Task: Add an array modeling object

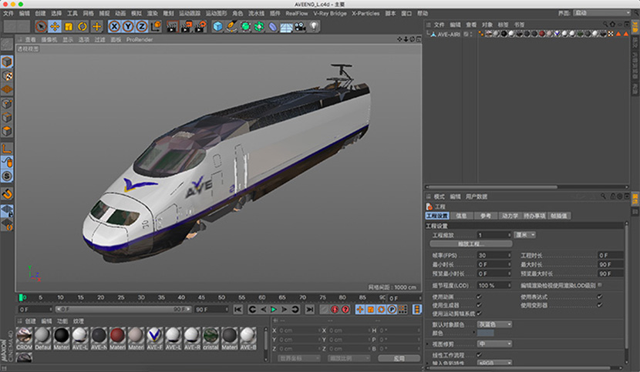Action: (x=259, y=26)
